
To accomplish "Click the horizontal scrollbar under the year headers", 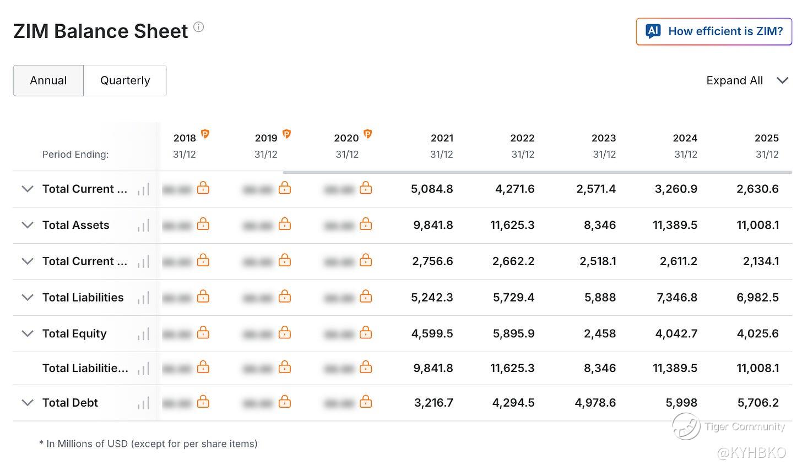I will pyautogui.click(x=537, y=172).
